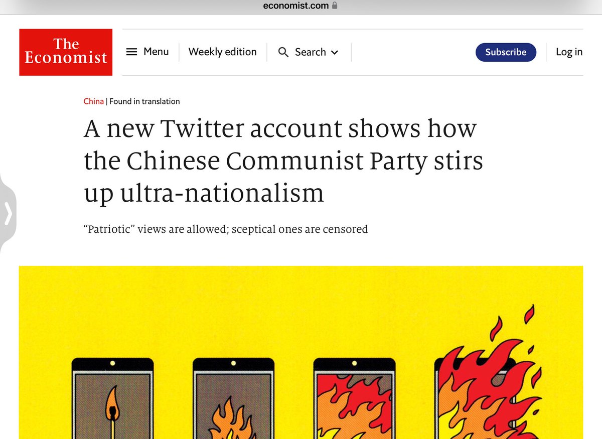
Task: Click the Log in link
Action: click(569, 52)
